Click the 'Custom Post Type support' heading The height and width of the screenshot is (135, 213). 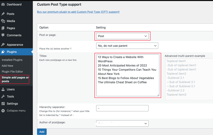click(59, 4)
